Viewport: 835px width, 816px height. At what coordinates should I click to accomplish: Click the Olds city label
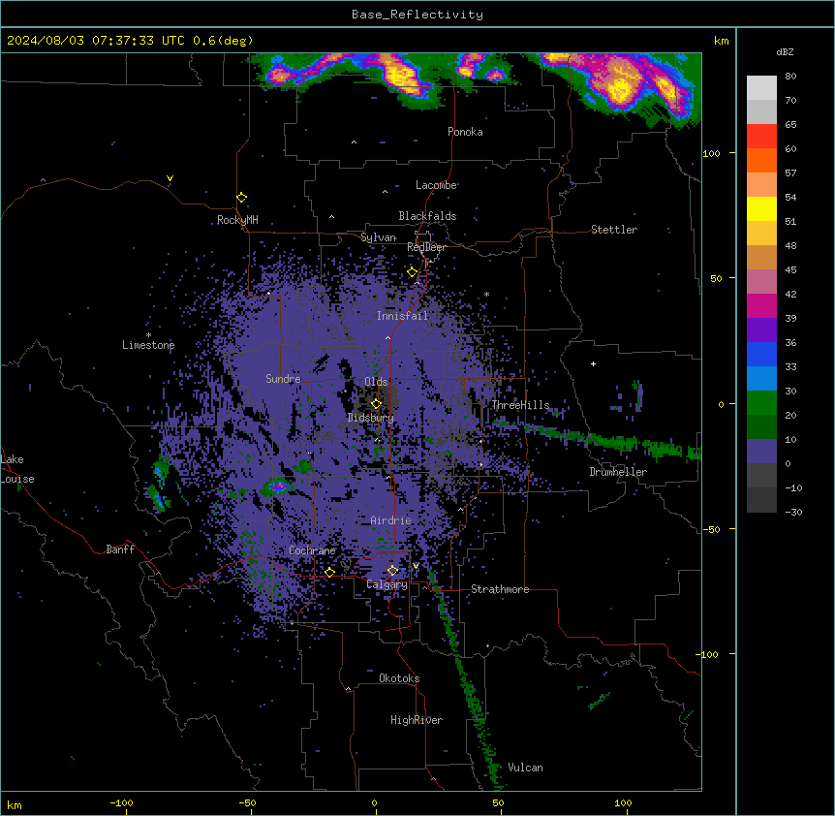pyautogui.click(x=376, y=382)
